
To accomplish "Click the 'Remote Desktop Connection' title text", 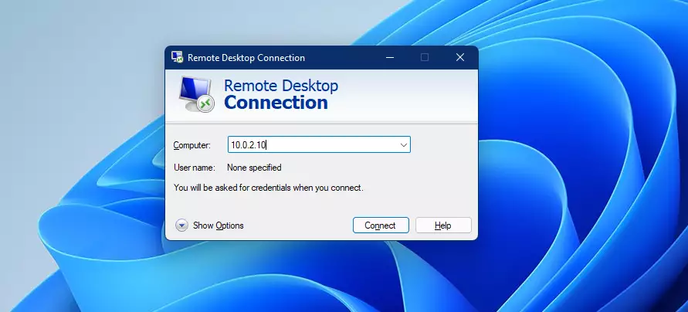I will click(x=246, y=58).
